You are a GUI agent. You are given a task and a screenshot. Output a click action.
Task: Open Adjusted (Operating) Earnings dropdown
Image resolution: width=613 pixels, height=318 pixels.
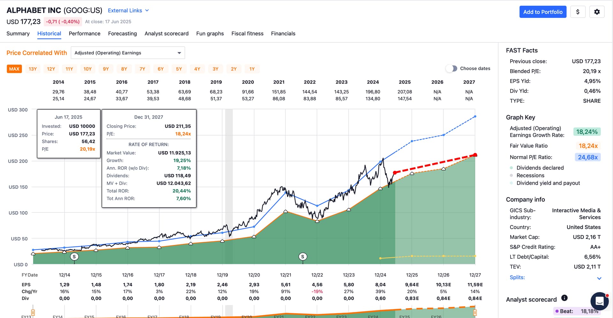[128, 53]
